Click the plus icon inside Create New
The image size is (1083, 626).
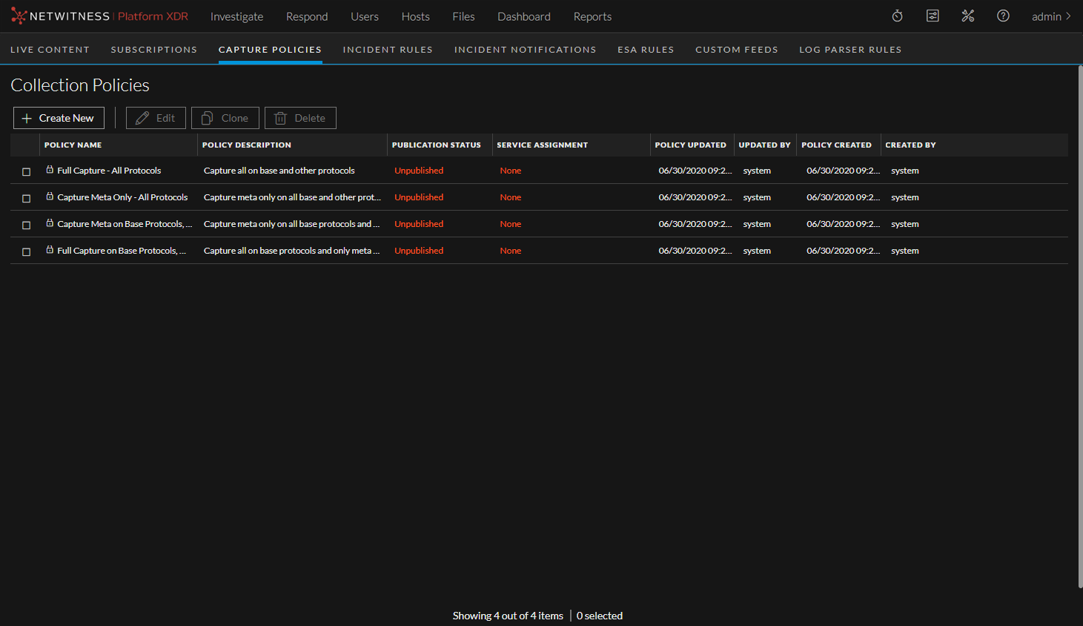click(27, 117)
